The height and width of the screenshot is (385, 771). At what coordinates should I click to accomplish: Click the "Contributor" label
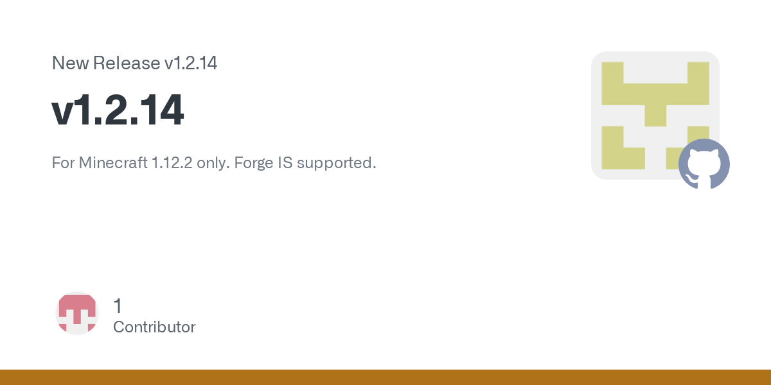pyautogui.click(x=154, y=327)
